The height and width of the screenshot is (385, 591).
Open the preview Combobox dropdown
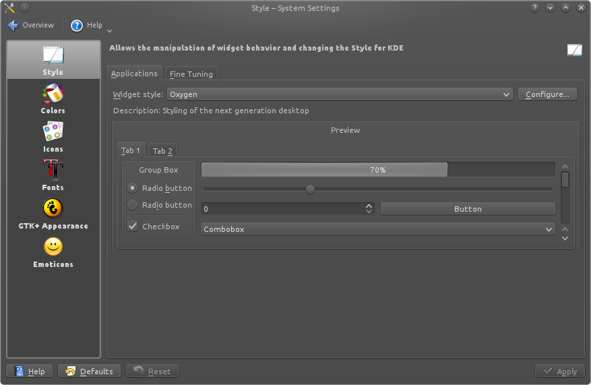coord(377,229)
